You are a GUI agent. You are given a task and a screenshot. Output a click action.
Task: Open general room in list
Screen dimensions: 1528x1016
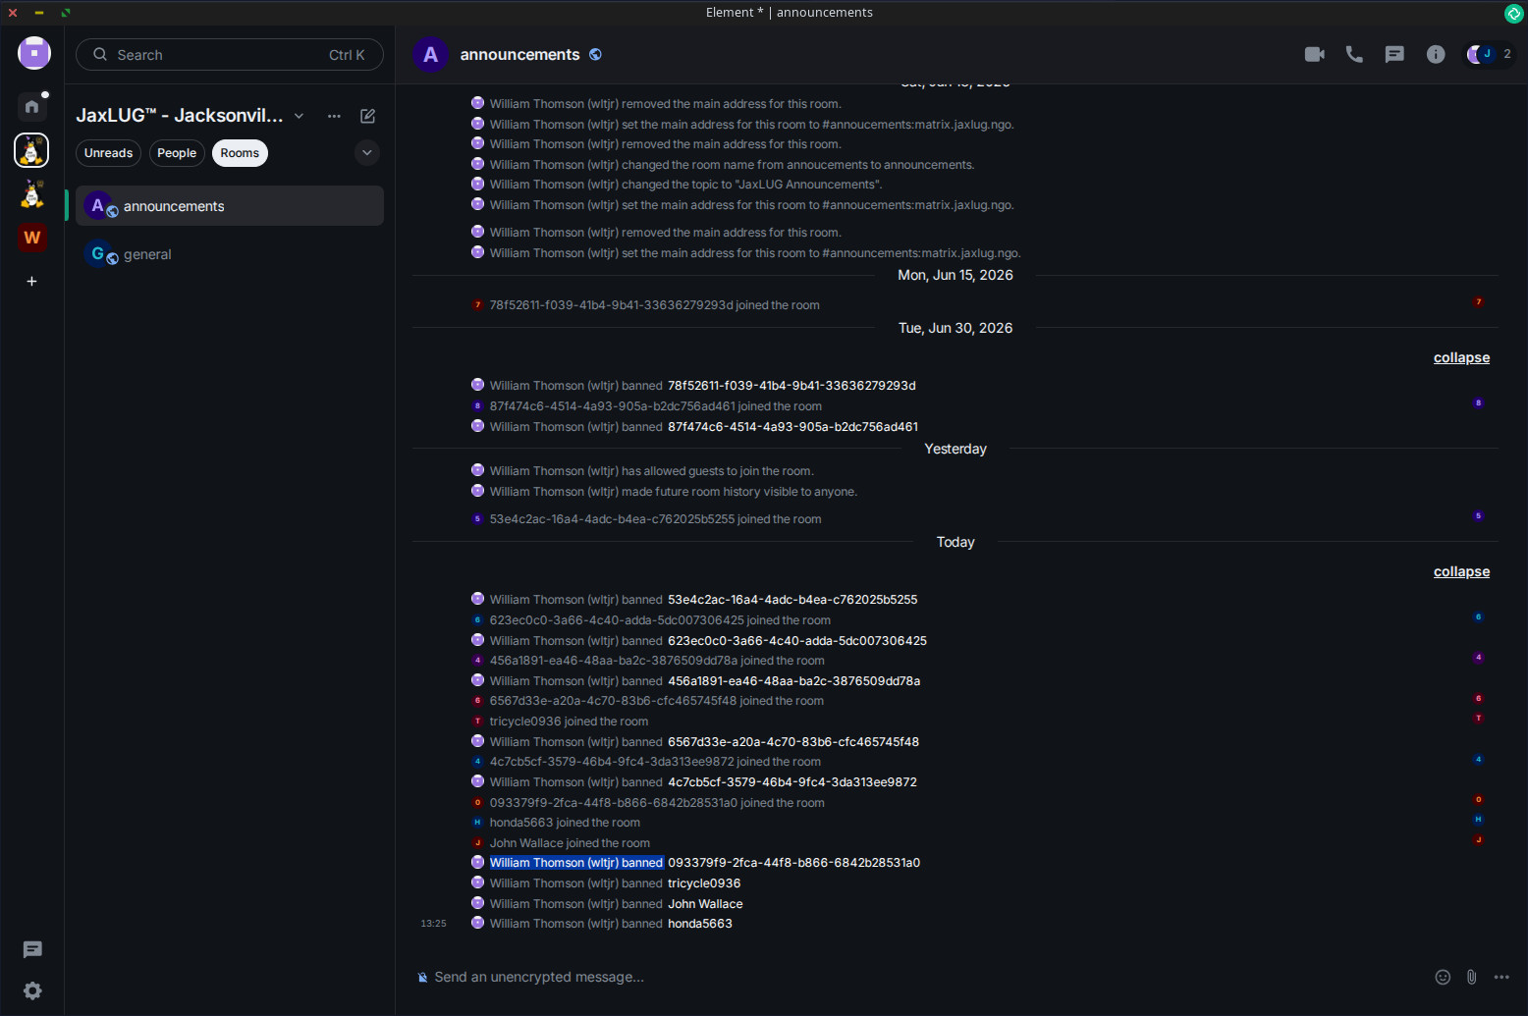[x=230, y=254]
